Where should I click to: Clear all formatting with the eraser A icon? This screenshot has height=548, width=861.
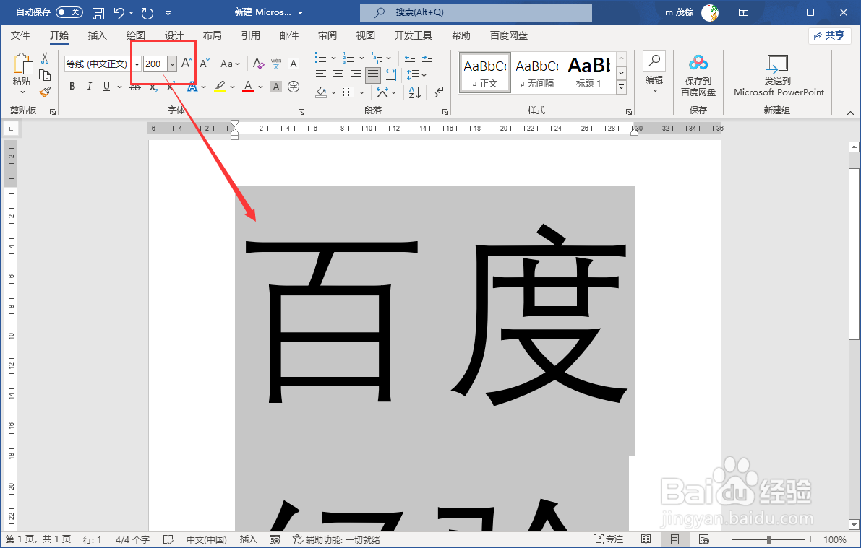point(258,63)
